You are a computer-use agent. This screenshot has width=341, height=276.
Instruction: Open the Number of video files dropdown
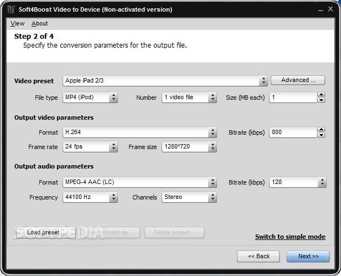189,98
